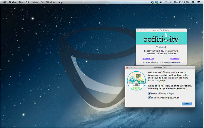204x128 pixels.
Task: Open the Help menu
Action: [x=60, y=2]
